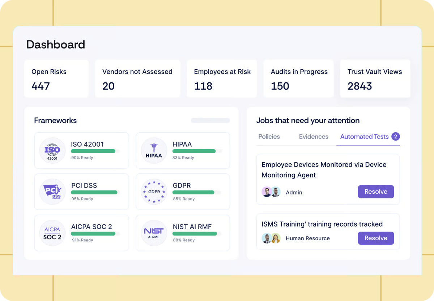The height and width of the screenshot is (301, 434).
Task: Click the 'HIPAA' framework name
Action: click(x=182, y=144)
